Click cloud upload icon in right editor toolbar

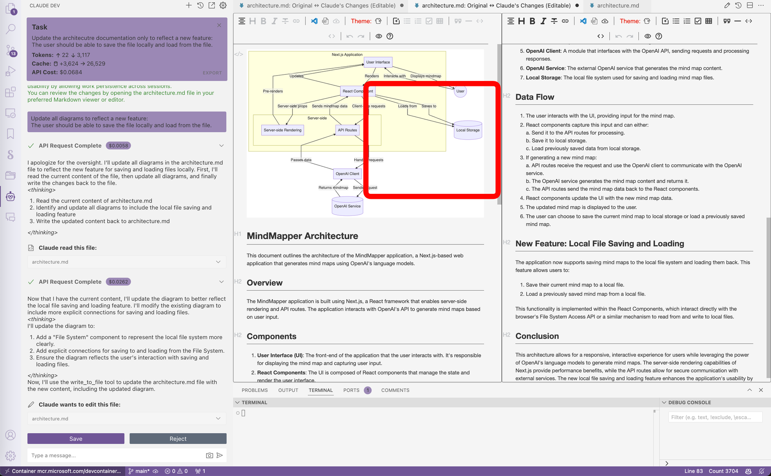pos(605,21)
